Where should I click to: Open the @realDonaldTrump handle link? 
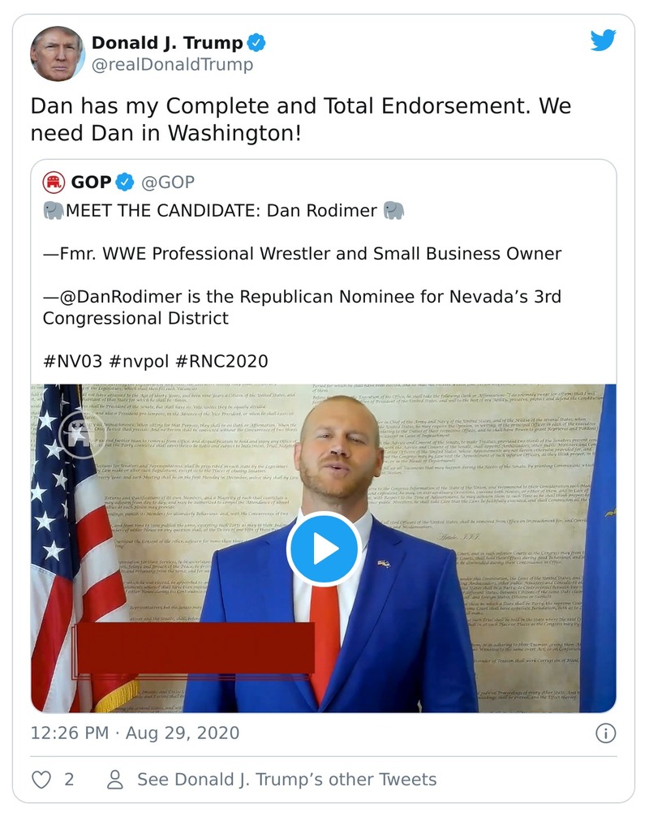click(x=172, y=65)
